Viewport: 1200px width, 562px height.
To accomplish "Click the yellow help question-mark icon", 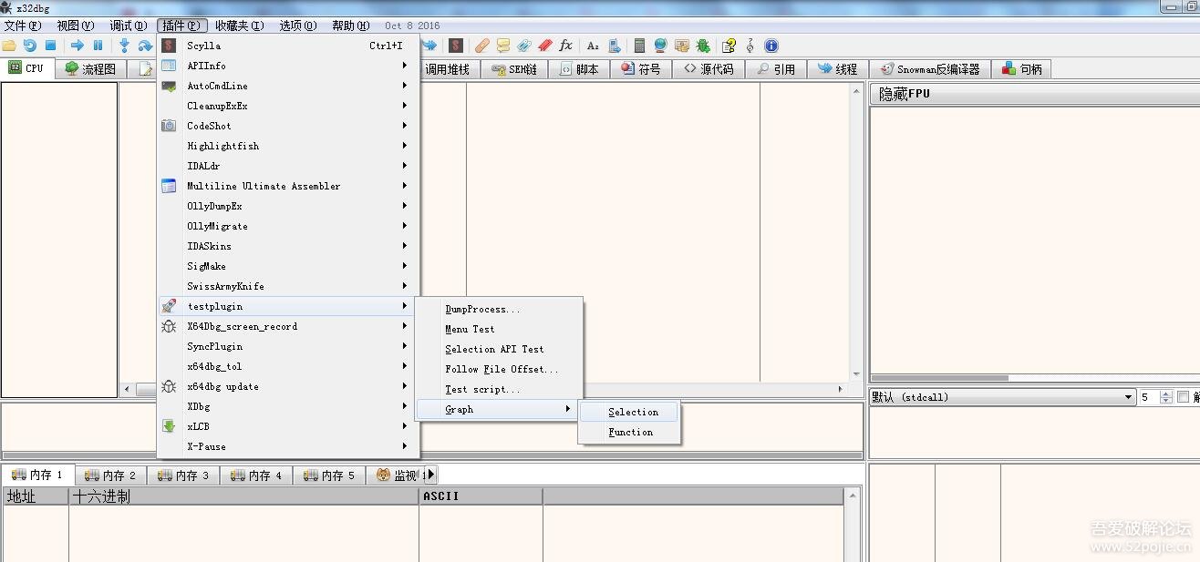I will point(729,46).
